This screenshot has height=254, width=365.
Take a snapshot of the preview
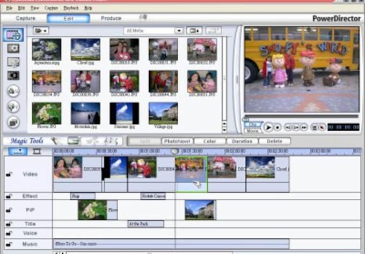pyautogui.click(x=314, y=128)
